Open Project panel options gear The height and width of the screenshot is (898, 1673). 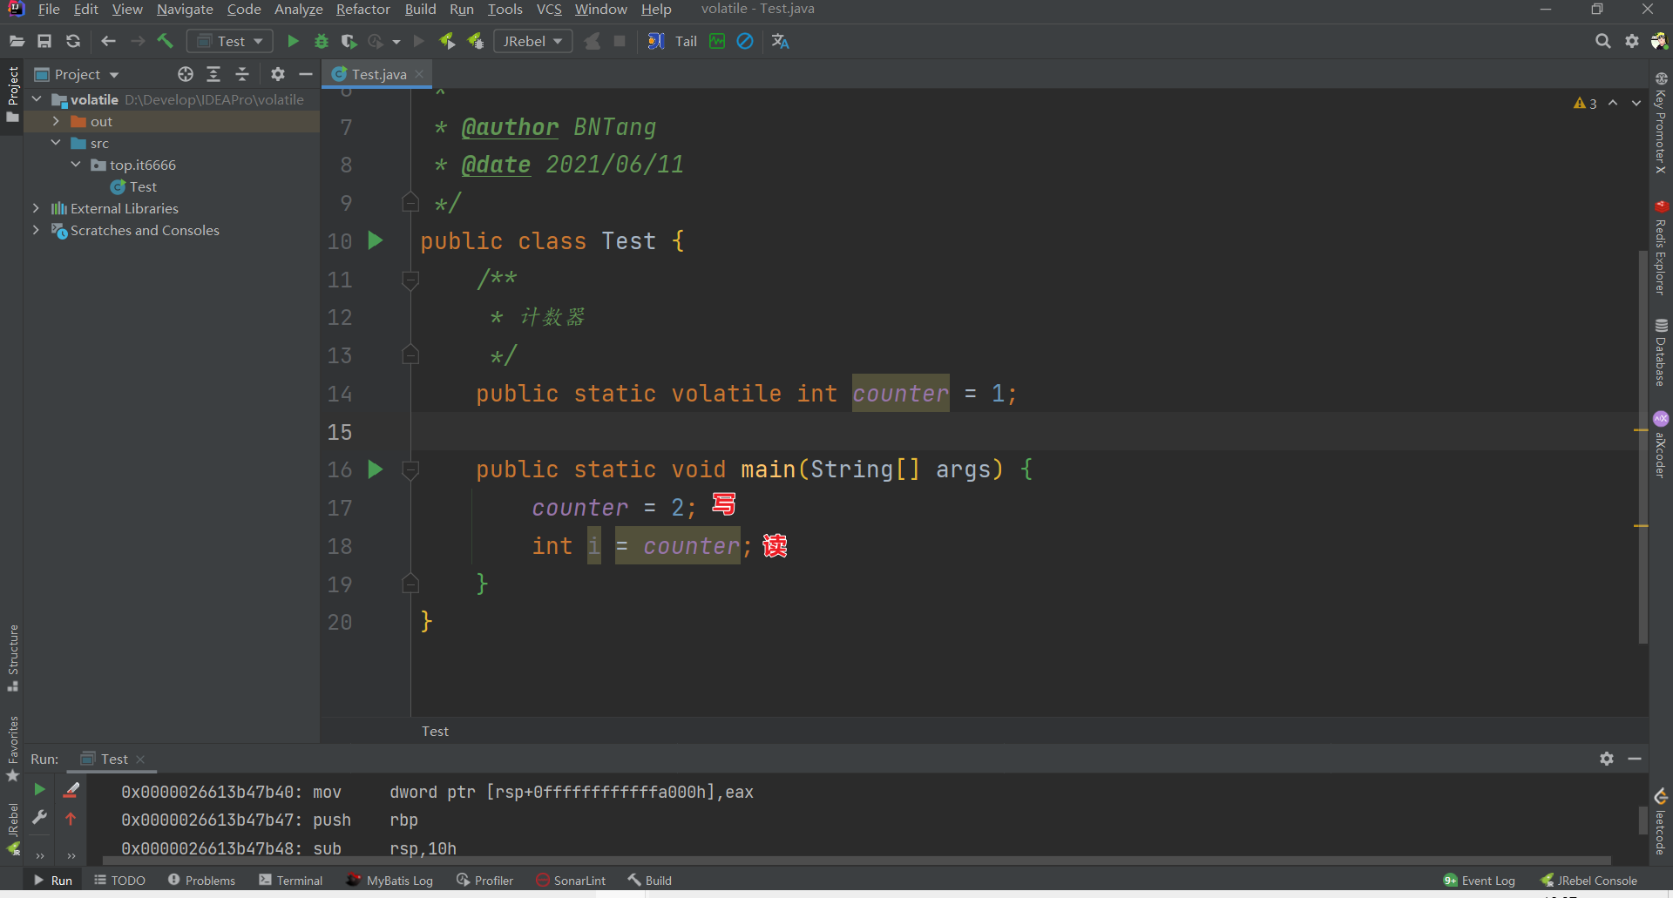click(x=278, y=74)
